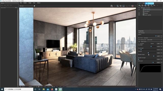
Task: Open the Mail app from the taskbar
Action: (x=48, y=89)
